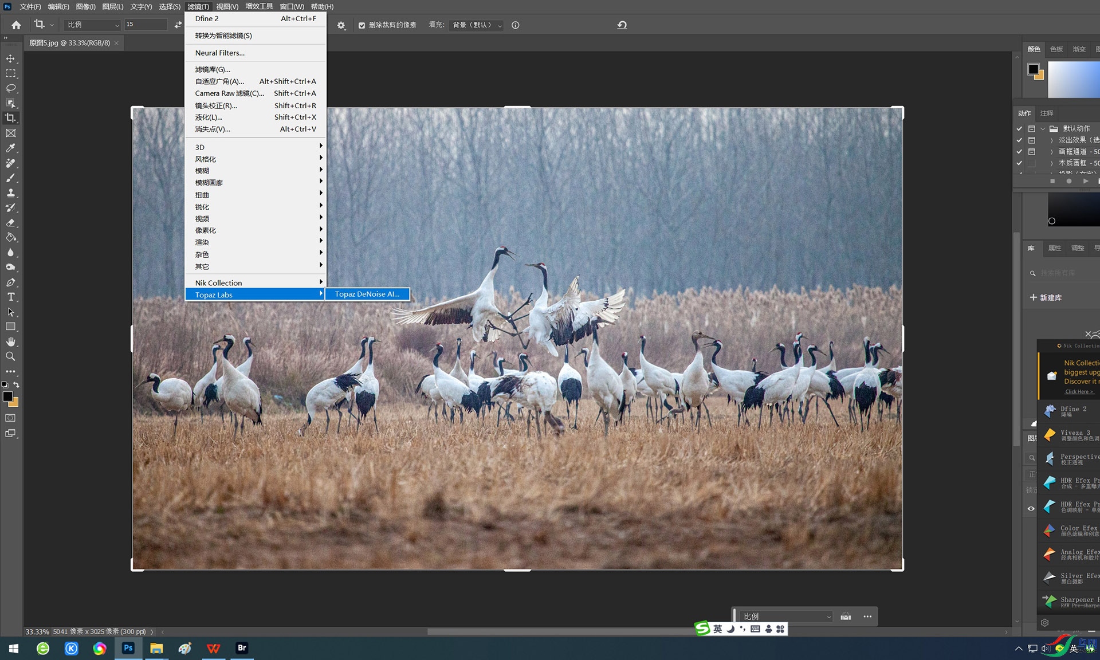Select the Clone Stamp tool

click(10, 193)
